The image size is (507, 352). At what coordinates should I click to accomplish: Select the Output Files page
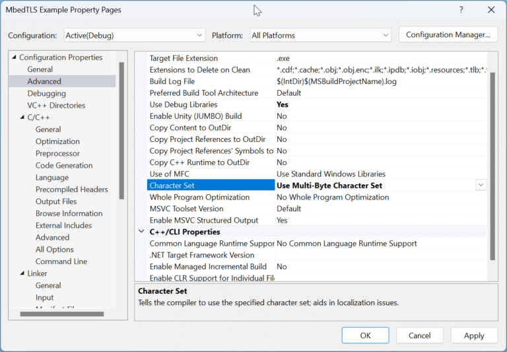point(56,201)
